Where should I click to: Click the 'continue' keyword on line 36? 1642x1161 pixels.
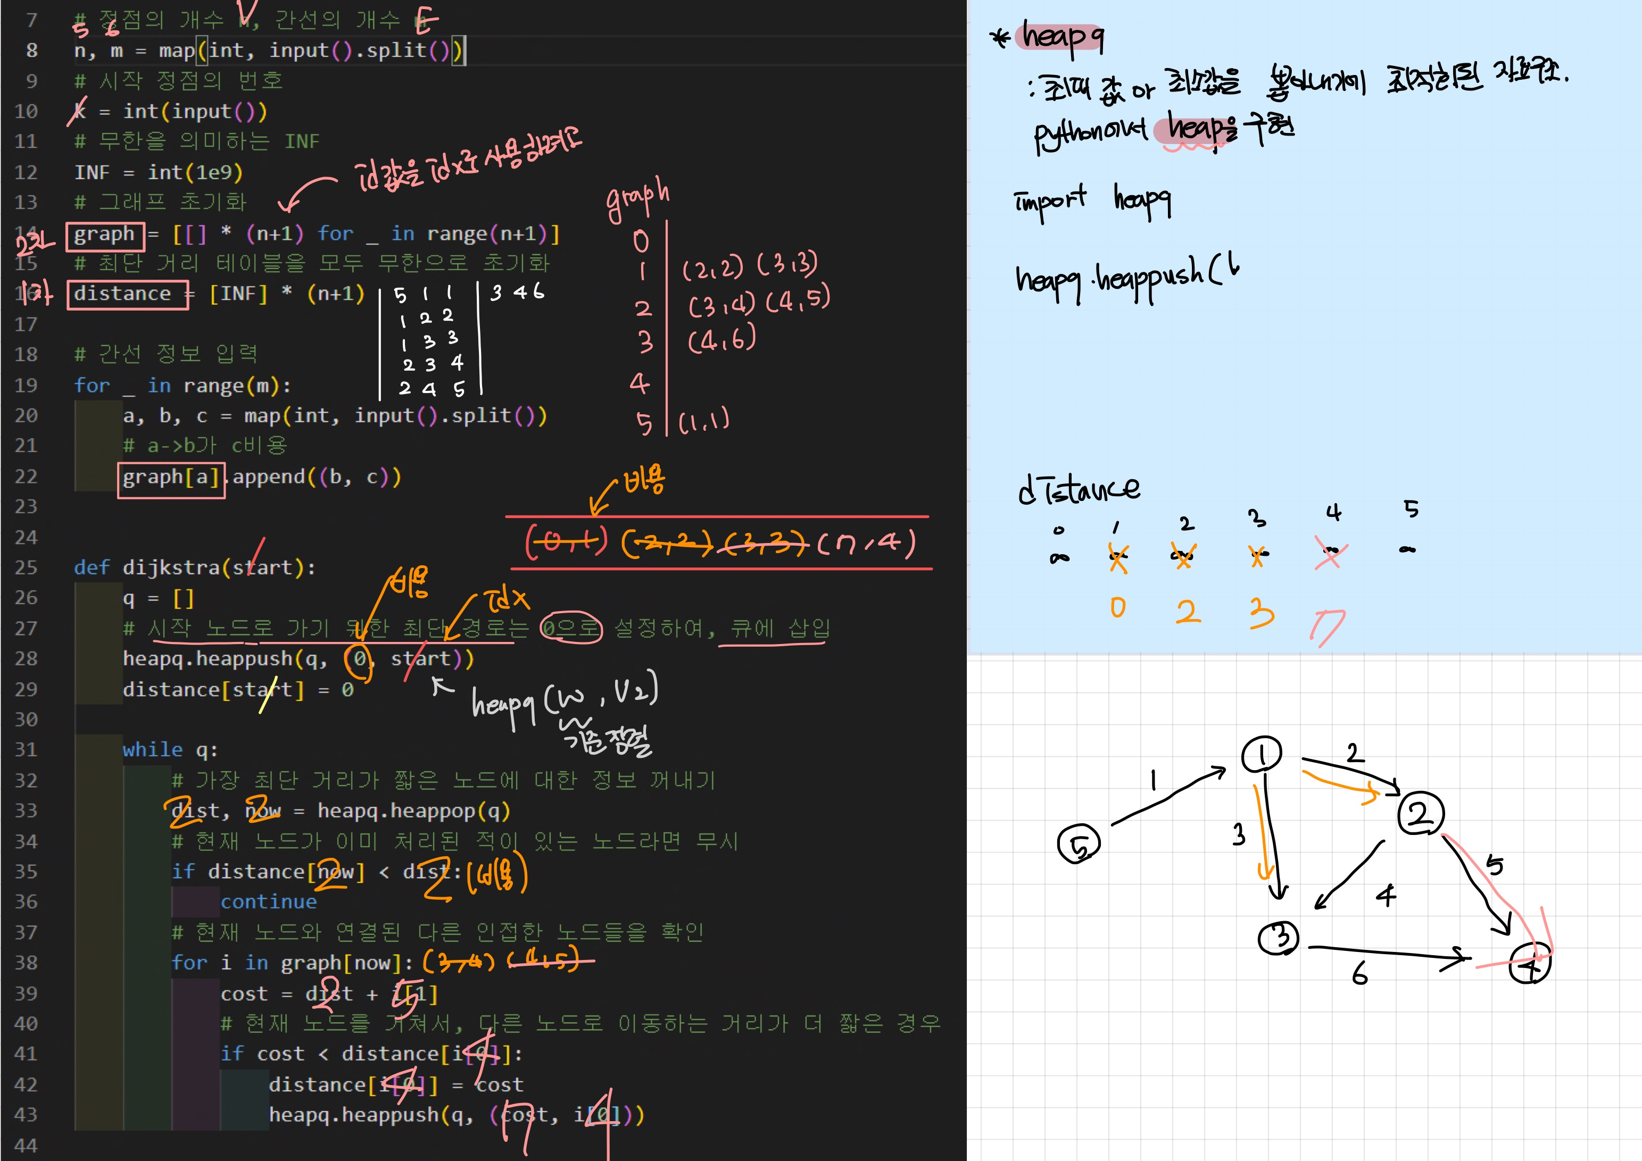point(268,902)
